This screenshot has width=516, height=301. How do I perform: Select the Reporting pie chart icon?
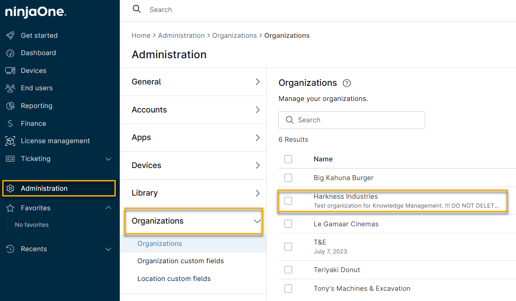(x=10, y=106)
